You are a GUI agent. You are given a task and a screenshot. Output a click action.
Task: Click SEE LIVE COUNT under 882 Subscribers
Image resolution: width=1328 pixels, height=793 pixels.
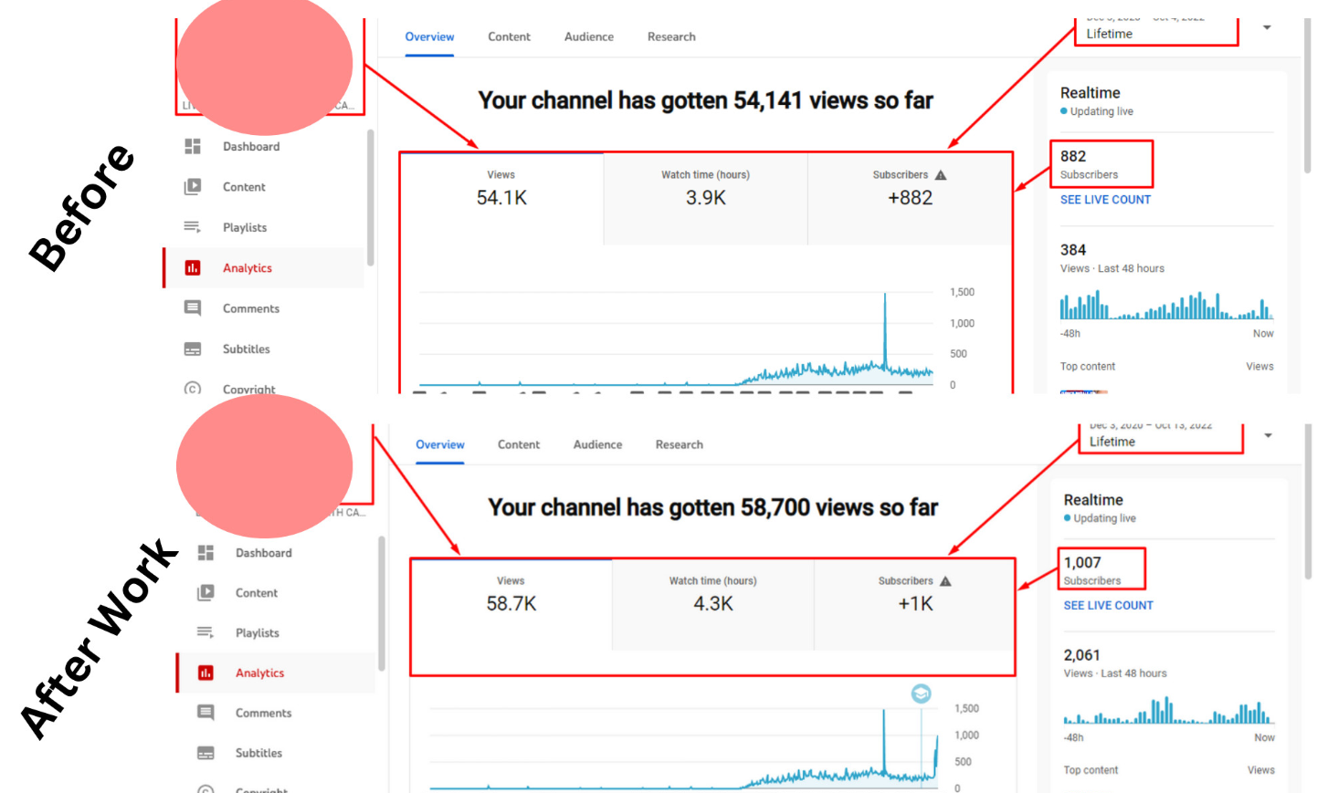(1105, 200)
